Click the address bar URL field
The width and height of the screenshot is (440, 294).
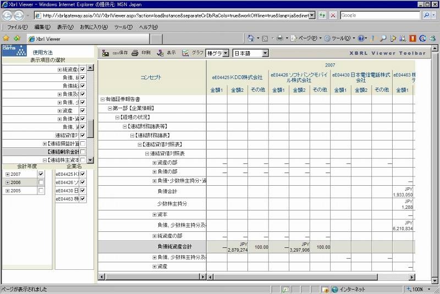coord(172,15)
